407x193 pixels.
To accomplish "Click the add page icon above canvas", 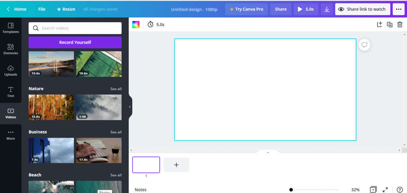I will tap(380, 25).
